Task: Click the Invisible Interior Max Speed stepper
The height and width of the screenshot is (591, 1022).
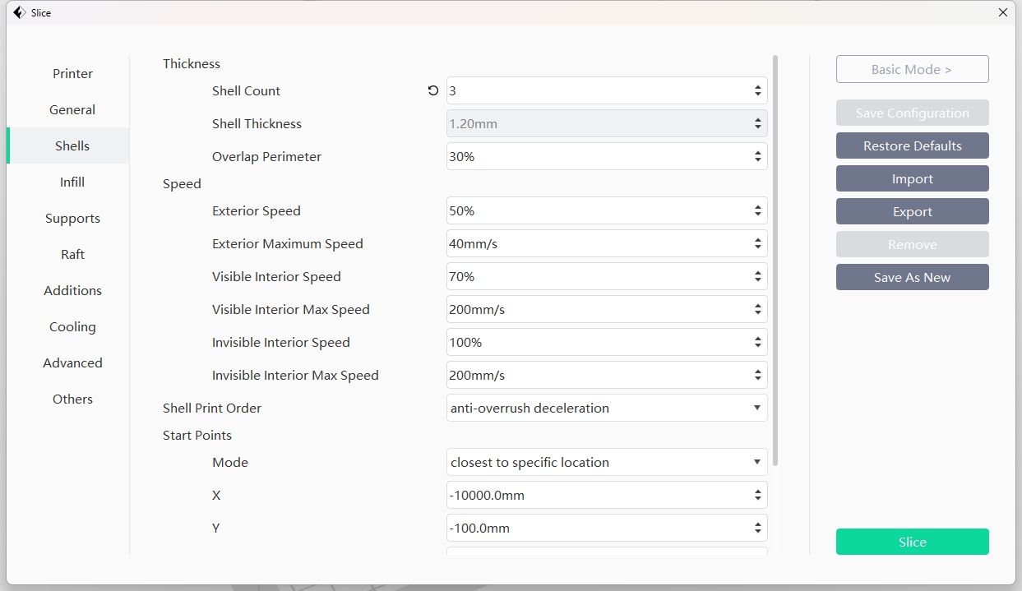Action: pyautogui.click(x=757, y=376)
